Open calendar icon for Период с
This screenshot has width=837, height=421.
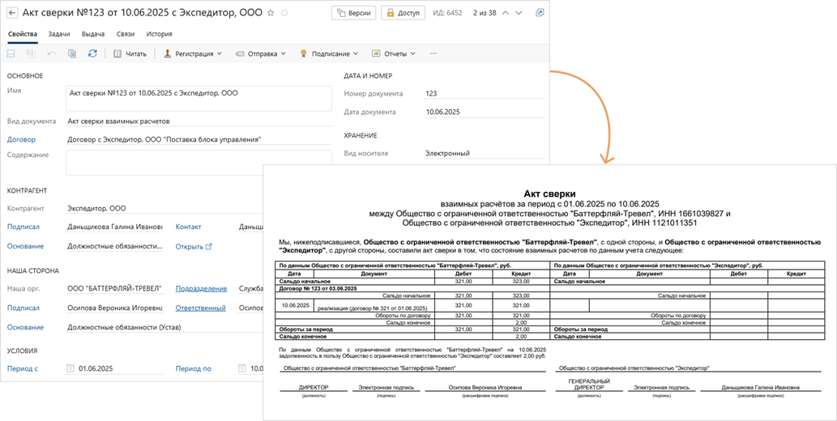71,368
